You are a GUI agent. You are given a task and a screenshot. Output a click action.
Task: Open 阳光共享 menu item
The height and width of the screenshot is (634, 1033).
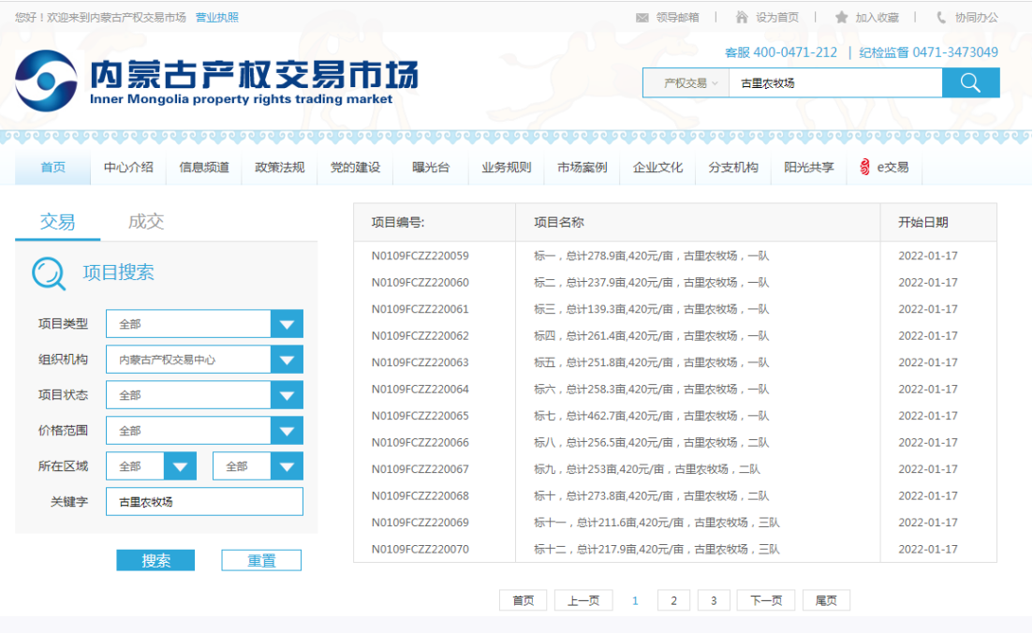[x=809, y=168]
